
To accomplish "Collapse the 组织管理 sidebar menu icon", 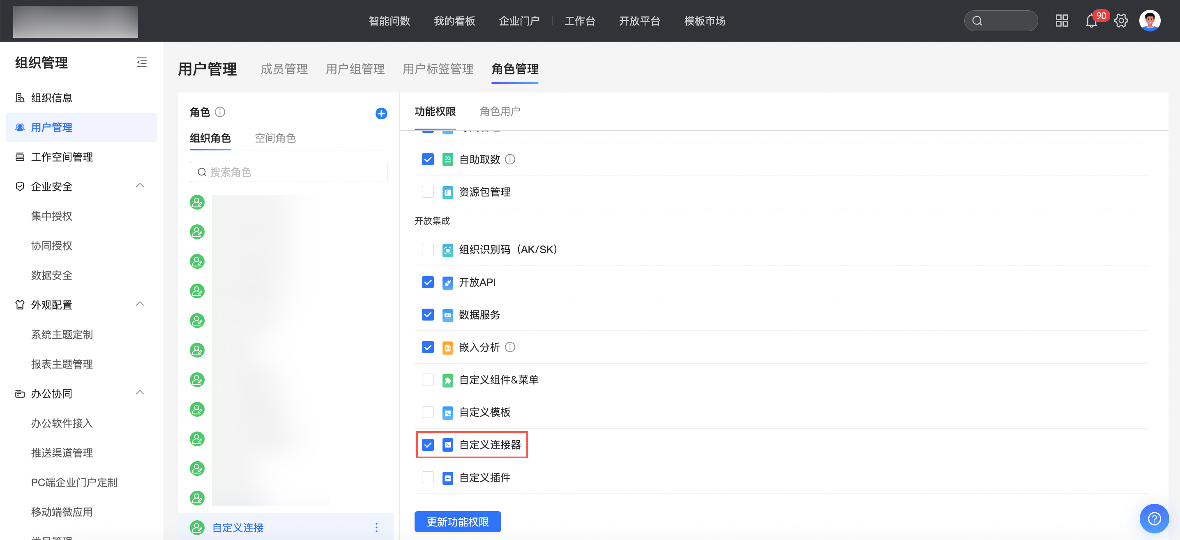I will 142,62.
